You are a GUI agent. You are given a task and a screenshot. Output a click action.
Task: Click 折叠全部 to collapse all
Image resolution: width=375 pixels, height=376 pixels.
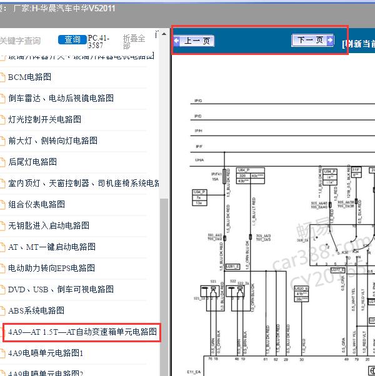click(x=134, y=42)
